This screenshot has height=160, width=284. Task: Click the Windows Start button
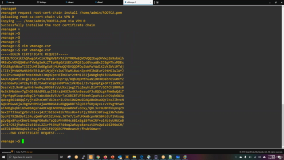point(4,157)
